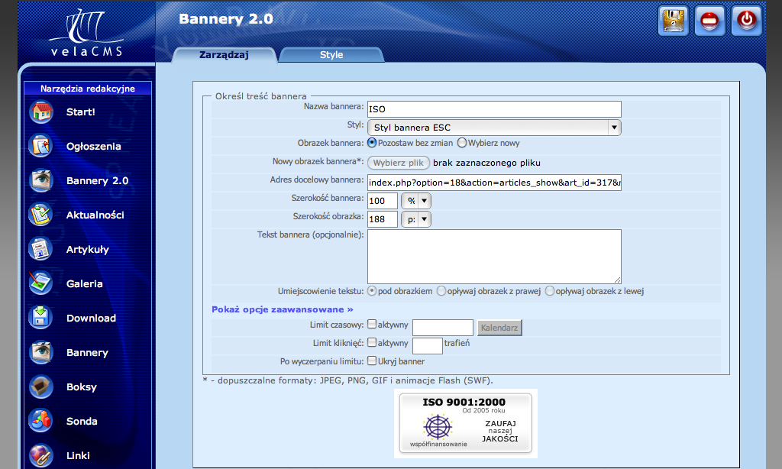This screenshot has height=469, width=782.
Task: Click 'Pokaż opcje zaawansowane' link
Action: tap(283, 309)
